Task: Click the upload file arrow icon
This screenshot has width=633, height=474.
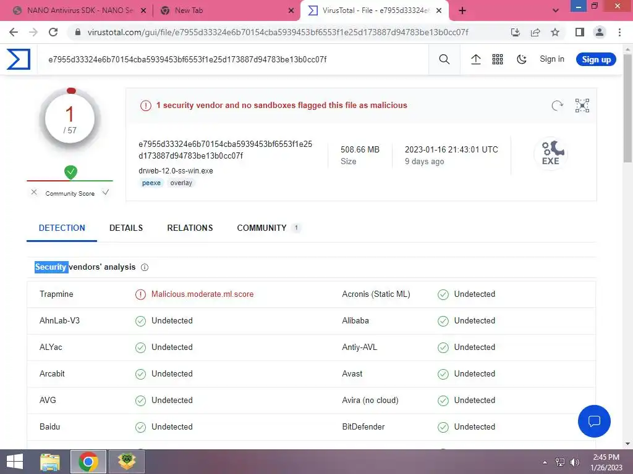Action: [475, 59]
